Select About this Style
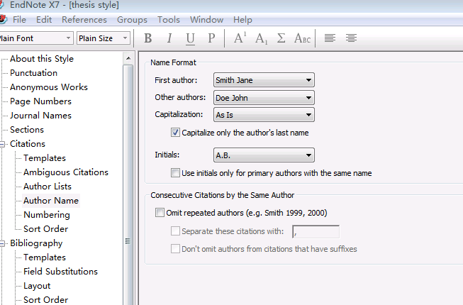463x305 pixels. pos(42,59)
